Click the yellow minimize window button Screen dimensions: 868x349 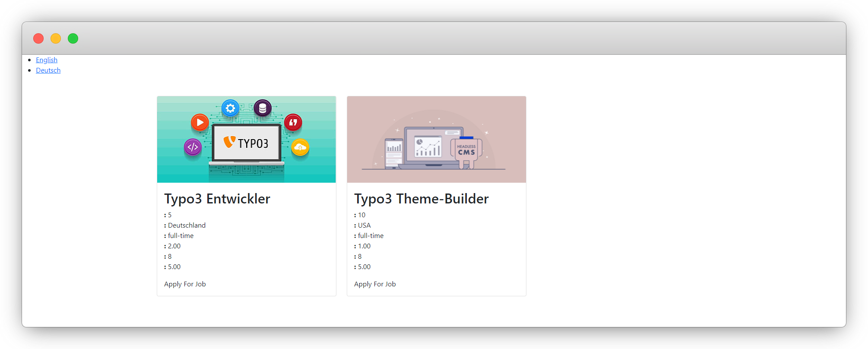click(x=56, y=38)
